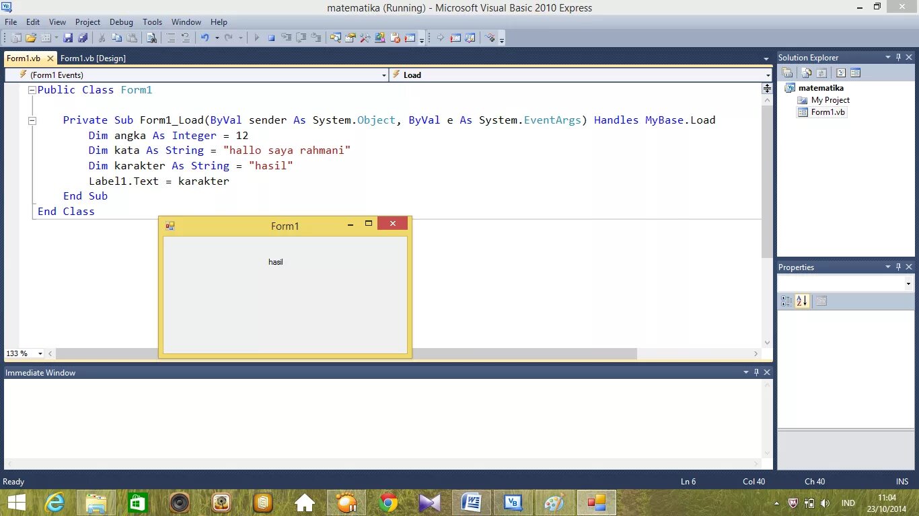Open Solution Explorer from the main toolbar
The height and width of the screenshot is (516, 919).
335,38
